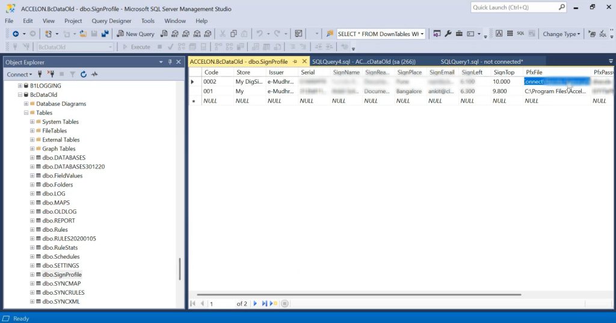Click the Show SQL Pane icon
The image size is (616, 323).
pyautogui.click(x=520, y=34)
